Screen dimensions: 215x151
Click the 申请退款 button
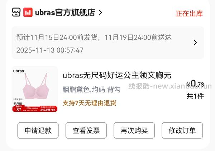(38, 131)
